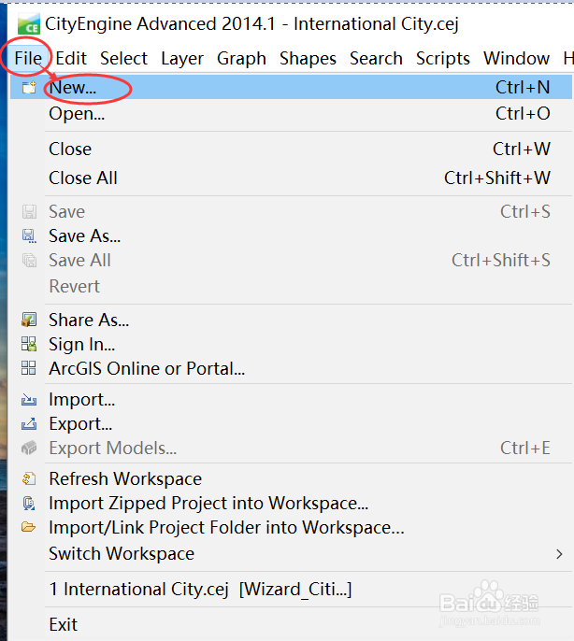574x641 pixels.
Task: Open the Scripts menu
Action: (x=443, y=58)
